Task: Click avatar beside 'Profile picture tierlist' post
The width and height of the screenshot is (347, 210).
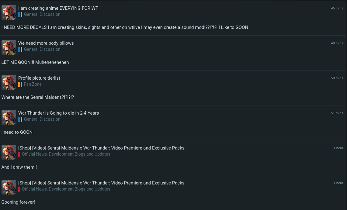Action: [x=9, y=82]
